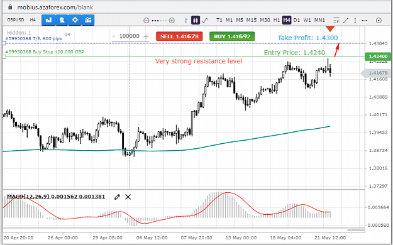Select M1 timeframe
Viewport: 393px width, 245px height.
click(229, 20)
